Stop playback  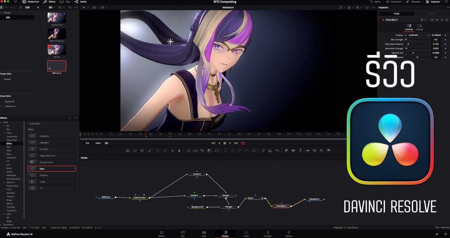tap(225, 143)
